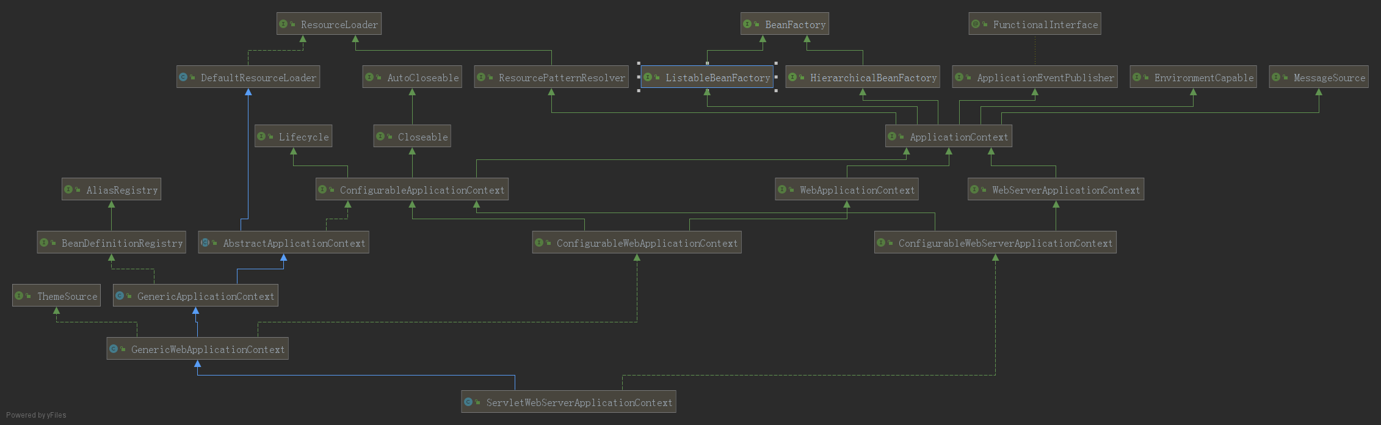Click the annotation icon on FunctionalInterface
The image size is (1381, 425).
pyautogui.click(x=976, y=24)
